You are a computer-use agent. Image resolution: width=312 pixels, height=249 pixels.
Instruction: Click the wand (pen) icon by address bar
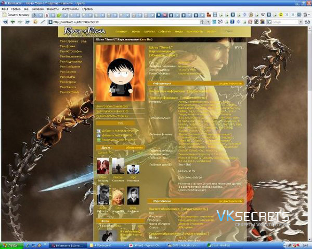coord(43,22)
